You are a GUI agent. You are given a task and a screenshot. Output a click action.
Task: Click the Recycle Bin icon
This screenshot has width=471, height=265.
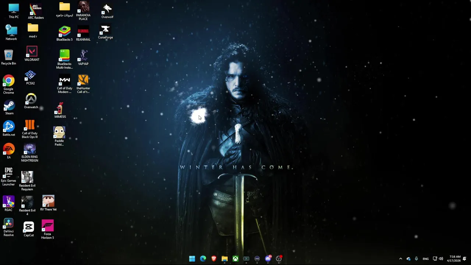coord(8,57)
